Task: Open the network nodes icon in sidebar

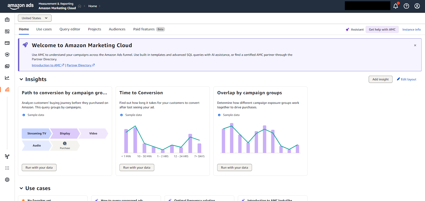Action: click(7, 157)
